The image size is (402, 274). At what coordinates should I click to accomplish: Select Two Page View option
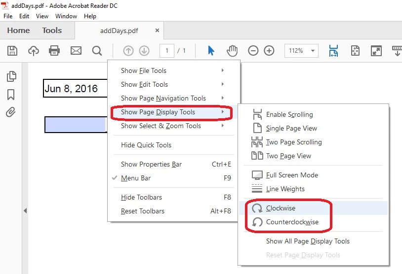(x=313, y=156)
